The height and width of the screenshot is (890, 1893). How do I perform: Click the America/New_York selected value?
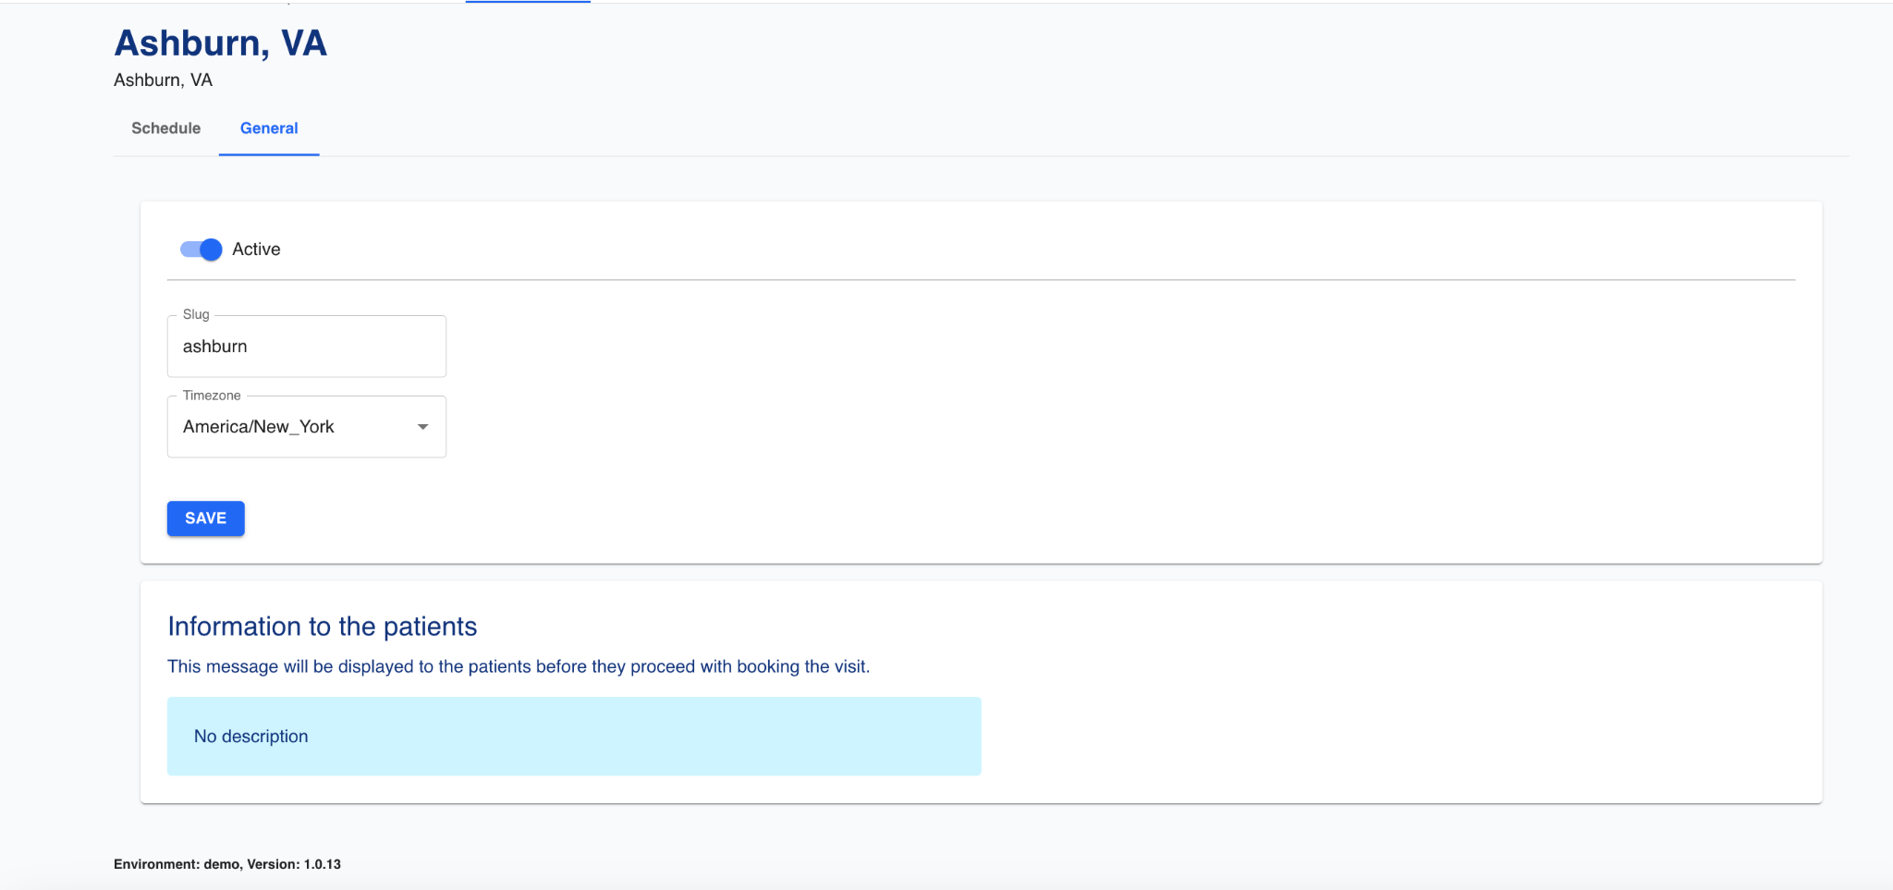click(259, 427)
